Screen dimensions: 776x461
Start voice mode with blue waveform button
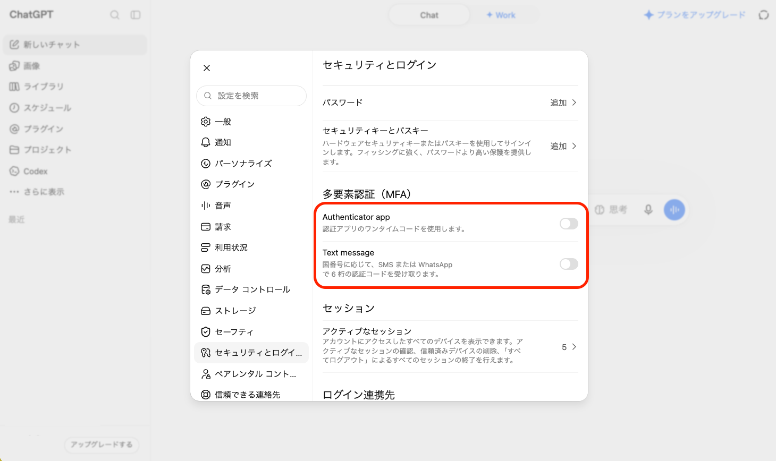pos(674,210)
